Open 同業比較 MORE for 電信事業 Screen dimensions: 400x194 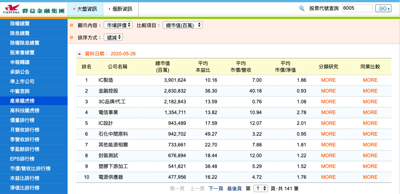pos(370,112)
